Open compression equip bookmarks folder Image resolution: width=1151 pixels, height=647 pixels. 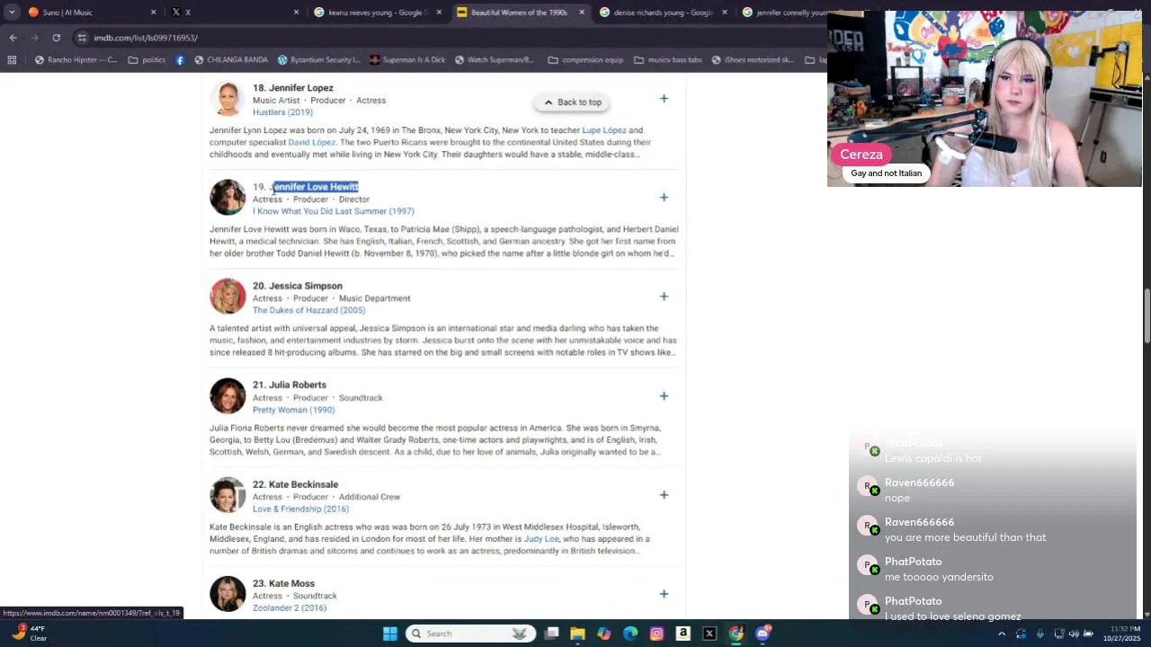584,60
